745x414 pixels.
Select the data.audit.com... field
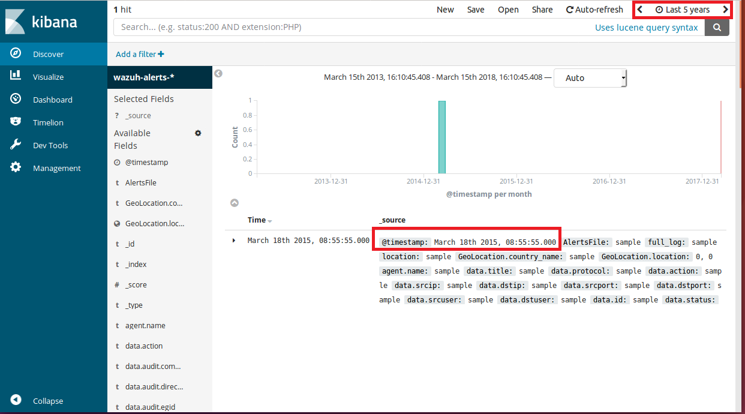click(153, 366)
